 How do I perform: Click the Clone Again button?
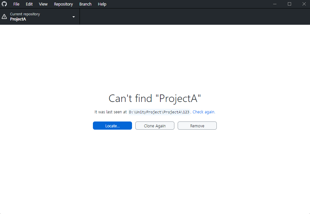155,126
